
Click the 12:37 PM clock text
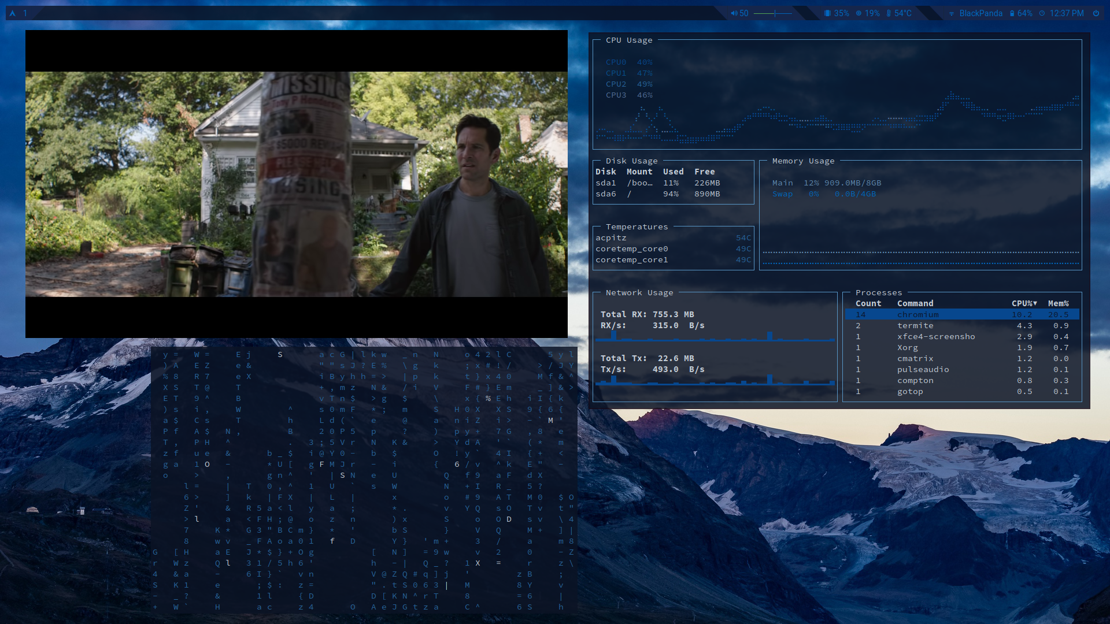1067,13
